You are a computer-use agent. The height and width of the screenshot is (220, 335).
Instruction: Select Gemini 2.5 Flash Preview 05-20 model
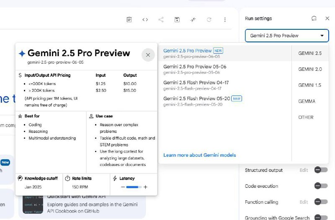(225, 101)
